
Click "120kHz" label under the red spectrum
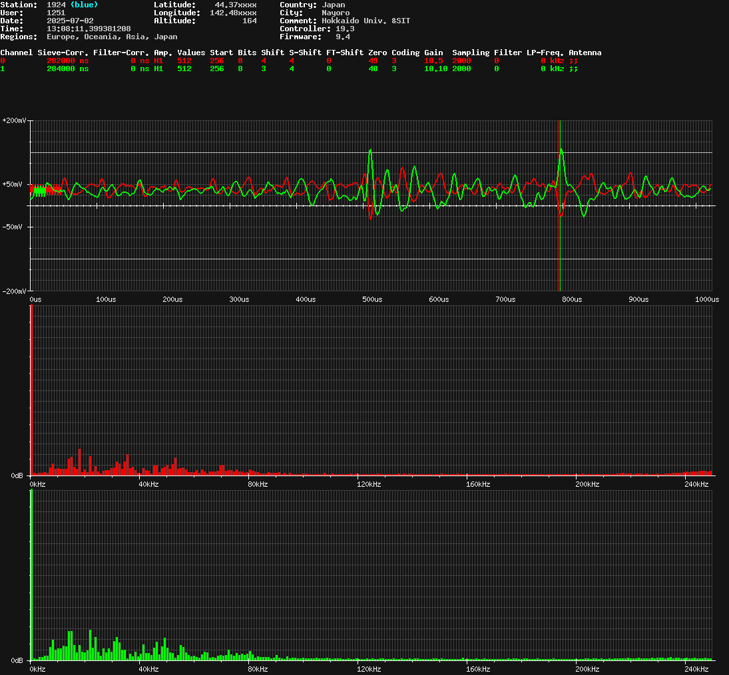[369, 484]
